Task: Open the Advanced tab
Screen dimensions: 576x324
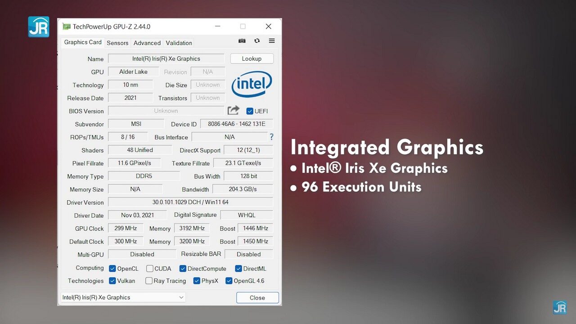Action: 147,43
